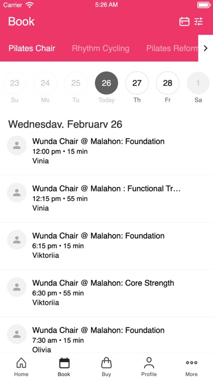Open the filter sliders icon
The image size is (213, 378).
[x=199, y=22]
